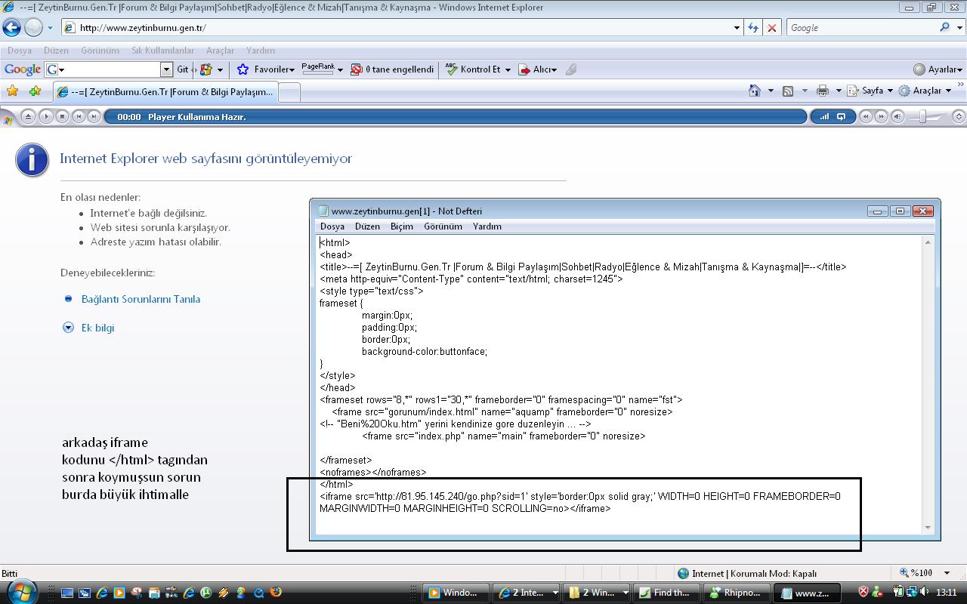
Task: Click the Notepad scrollbar up arrow
Action: [928, 242]
